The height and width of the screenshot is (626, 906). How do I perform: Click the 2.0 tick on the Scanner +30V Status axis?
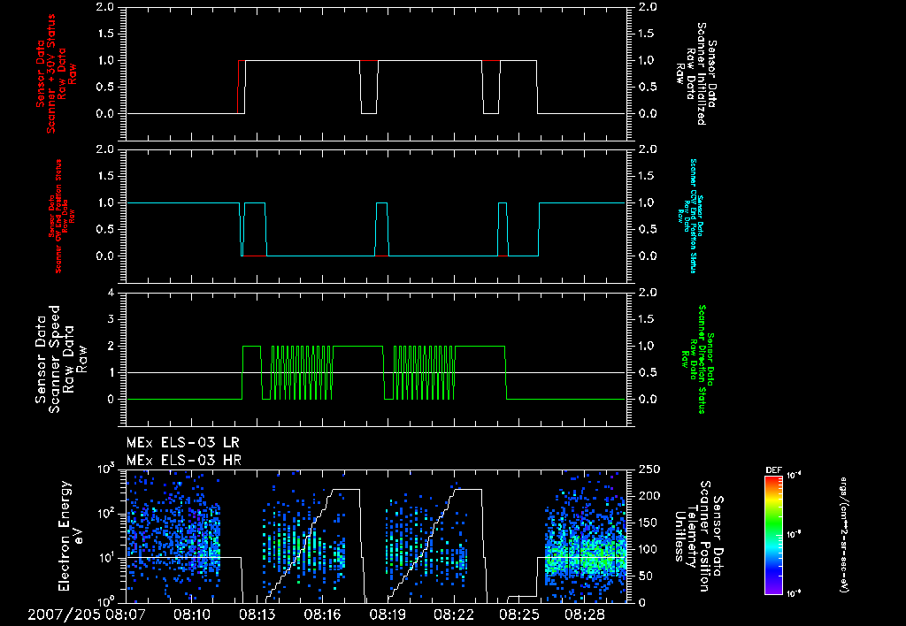pyautogui.click(x=105, y=7)
